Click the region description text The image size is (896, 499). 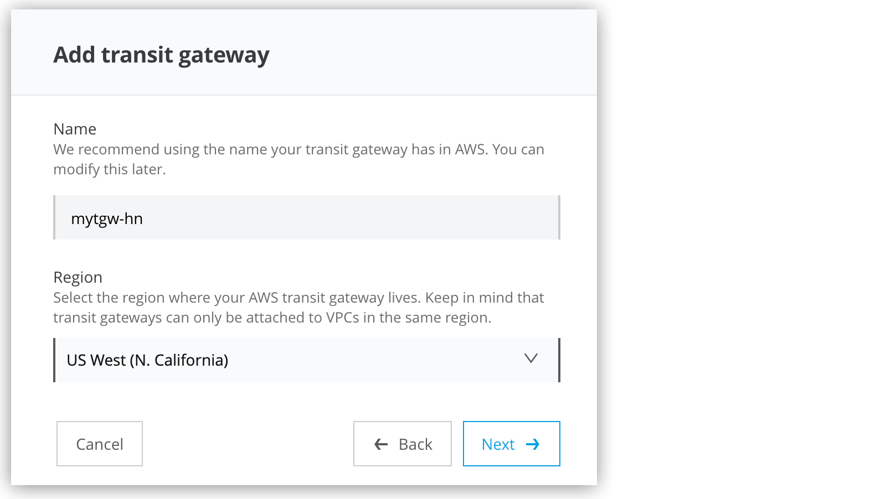click(x=298, y=307)
